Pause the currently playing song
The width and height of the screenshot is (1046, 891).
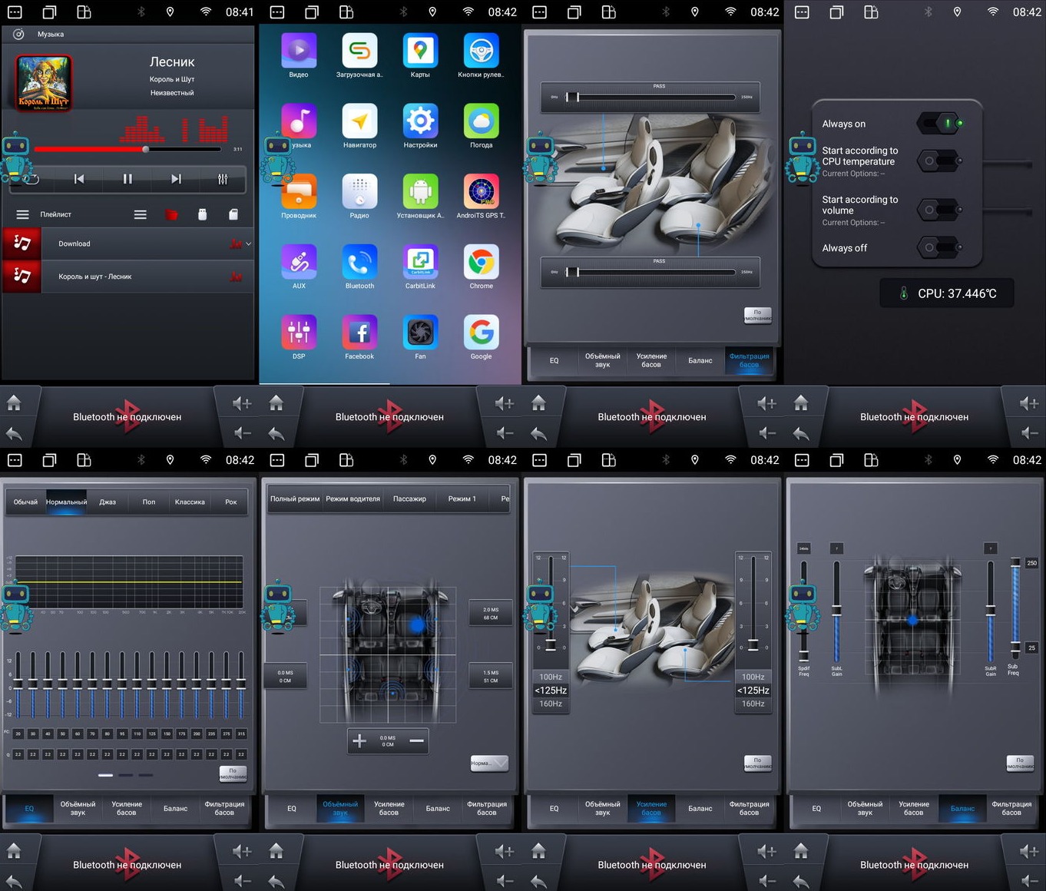[x=127, y=179]
